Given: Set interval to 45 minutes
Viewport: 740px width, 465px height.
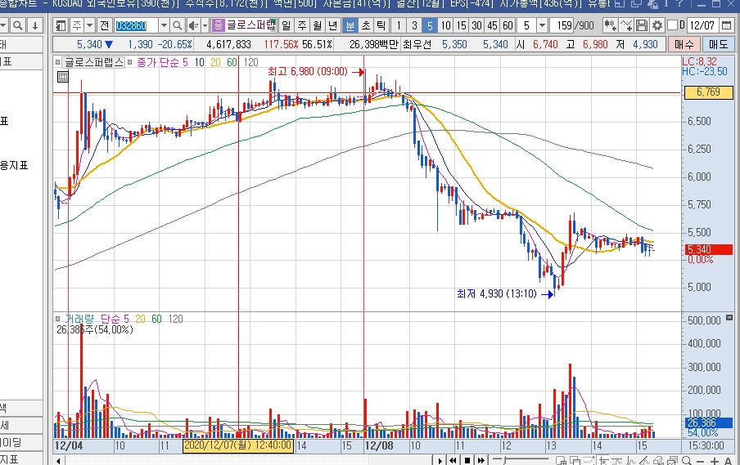Looking at the screenshot, I should (492, 25).
